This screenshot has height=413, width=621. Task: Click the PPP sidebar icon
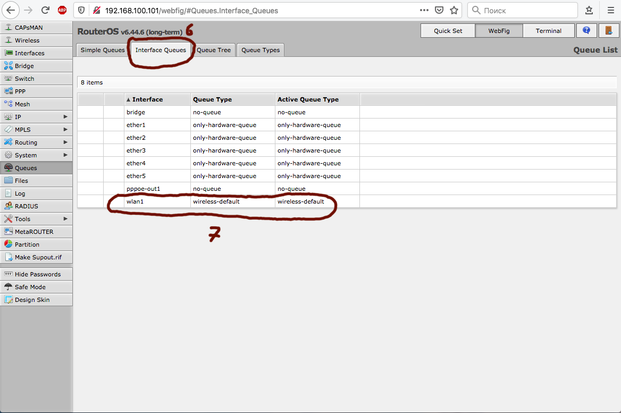[9, 91]
